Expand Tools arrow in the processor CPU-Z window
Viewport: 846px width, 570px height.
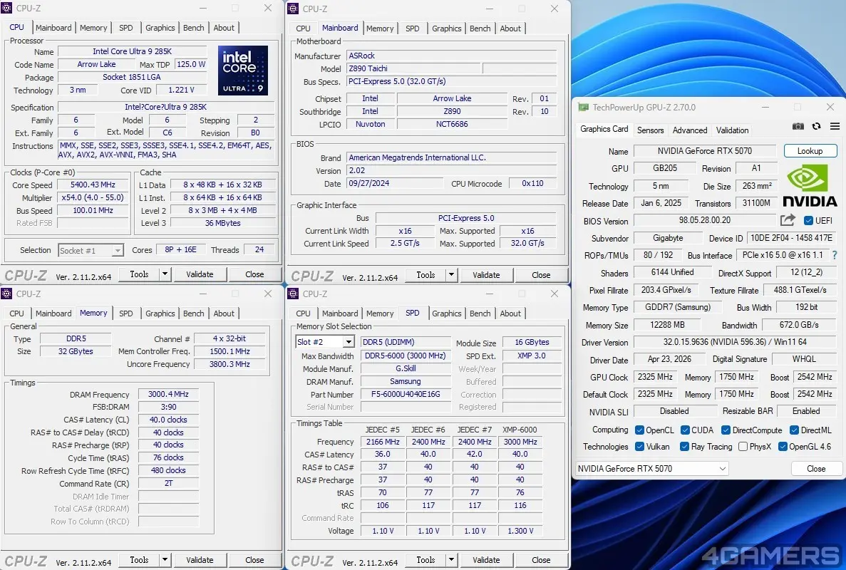click(x=165, y=274)
